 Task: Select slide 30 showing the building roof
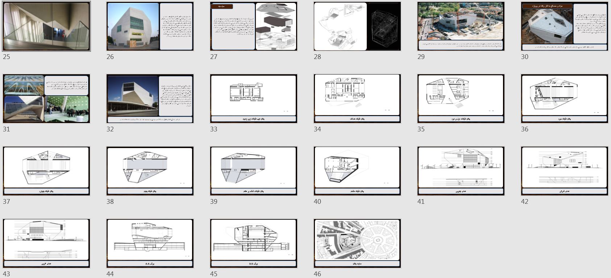pos(565,26)
